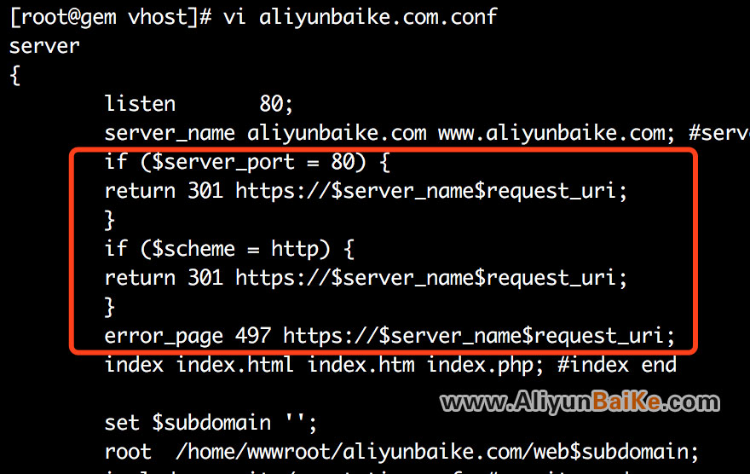Click the [root@gem vhost]# prompt
Viewport: 750px width, 474px height.
click(111, 17)
